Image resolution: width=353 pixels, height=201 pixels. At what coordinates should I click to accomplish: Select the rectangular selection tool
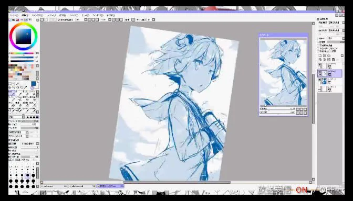[10, 83]
